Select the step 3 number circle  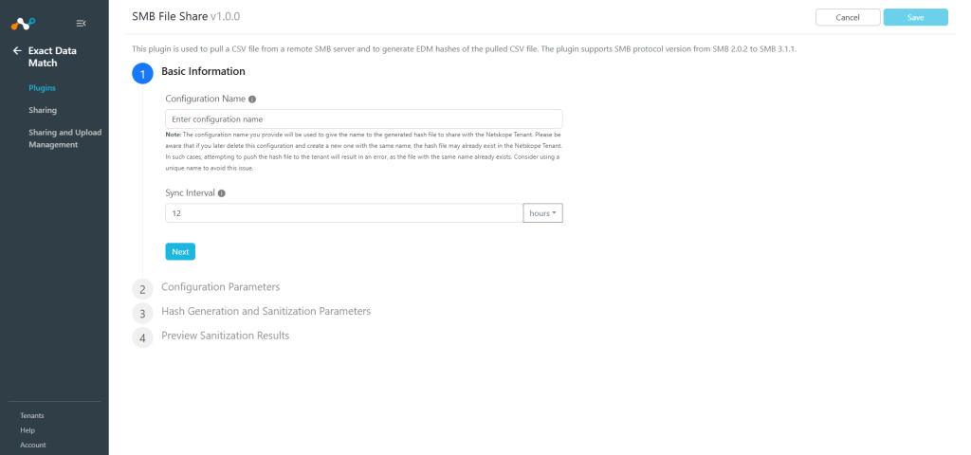tap(142, 313)
